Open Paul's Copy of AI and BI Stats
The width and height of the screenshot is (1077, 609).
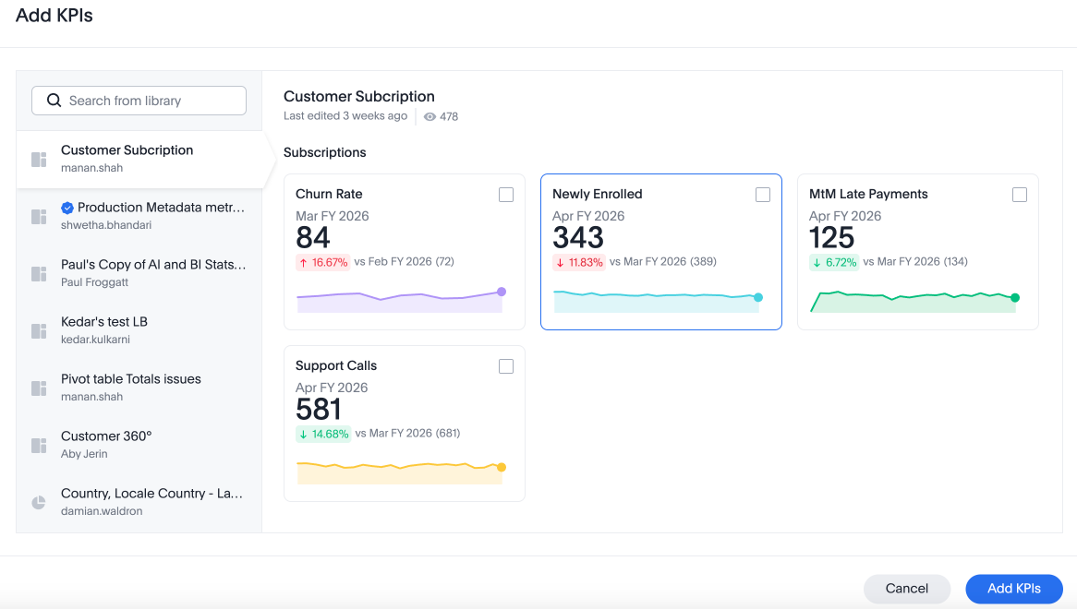[153, 265]
